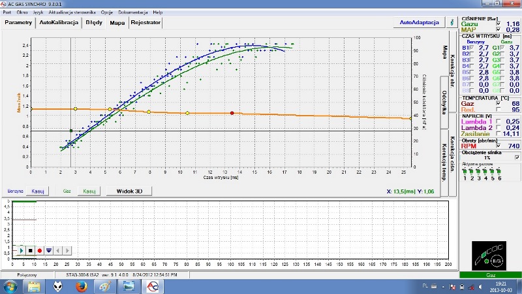Open Firefox from the taskbar
Screen dimensions: 522x294
pyautogui.click(x=81, y=286)
